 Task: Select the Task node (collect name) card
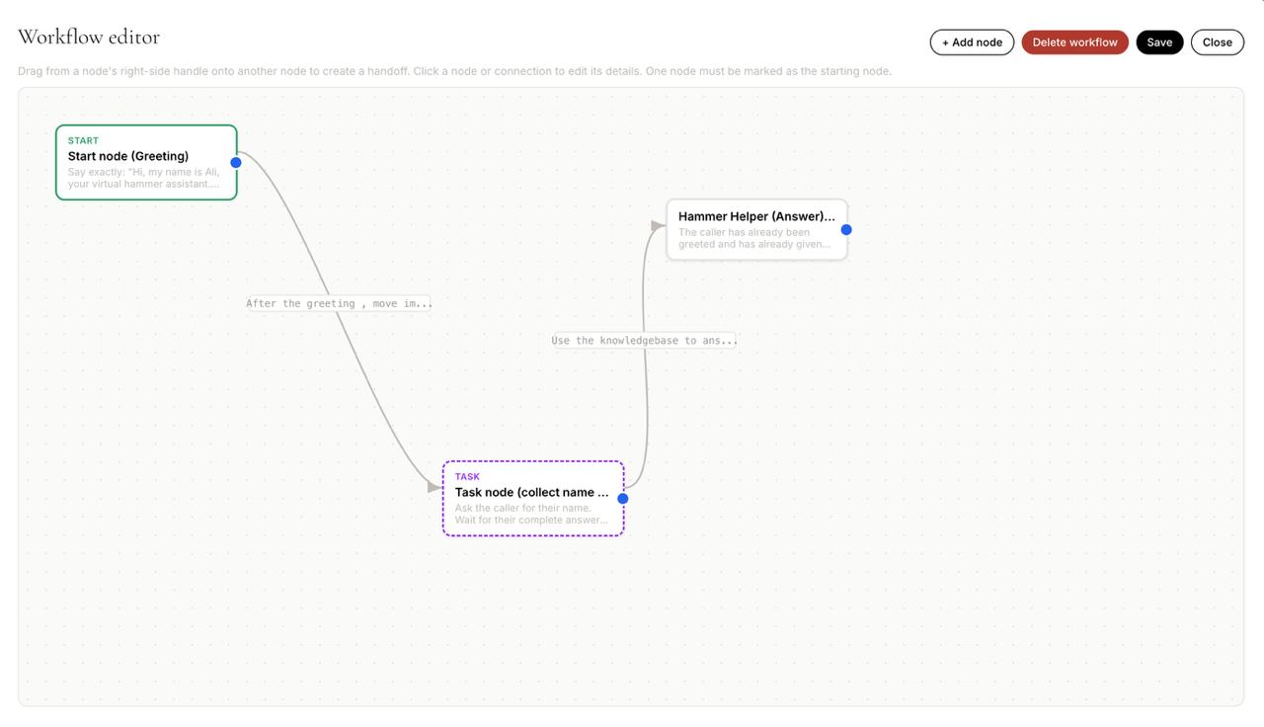tap(533, 499)
